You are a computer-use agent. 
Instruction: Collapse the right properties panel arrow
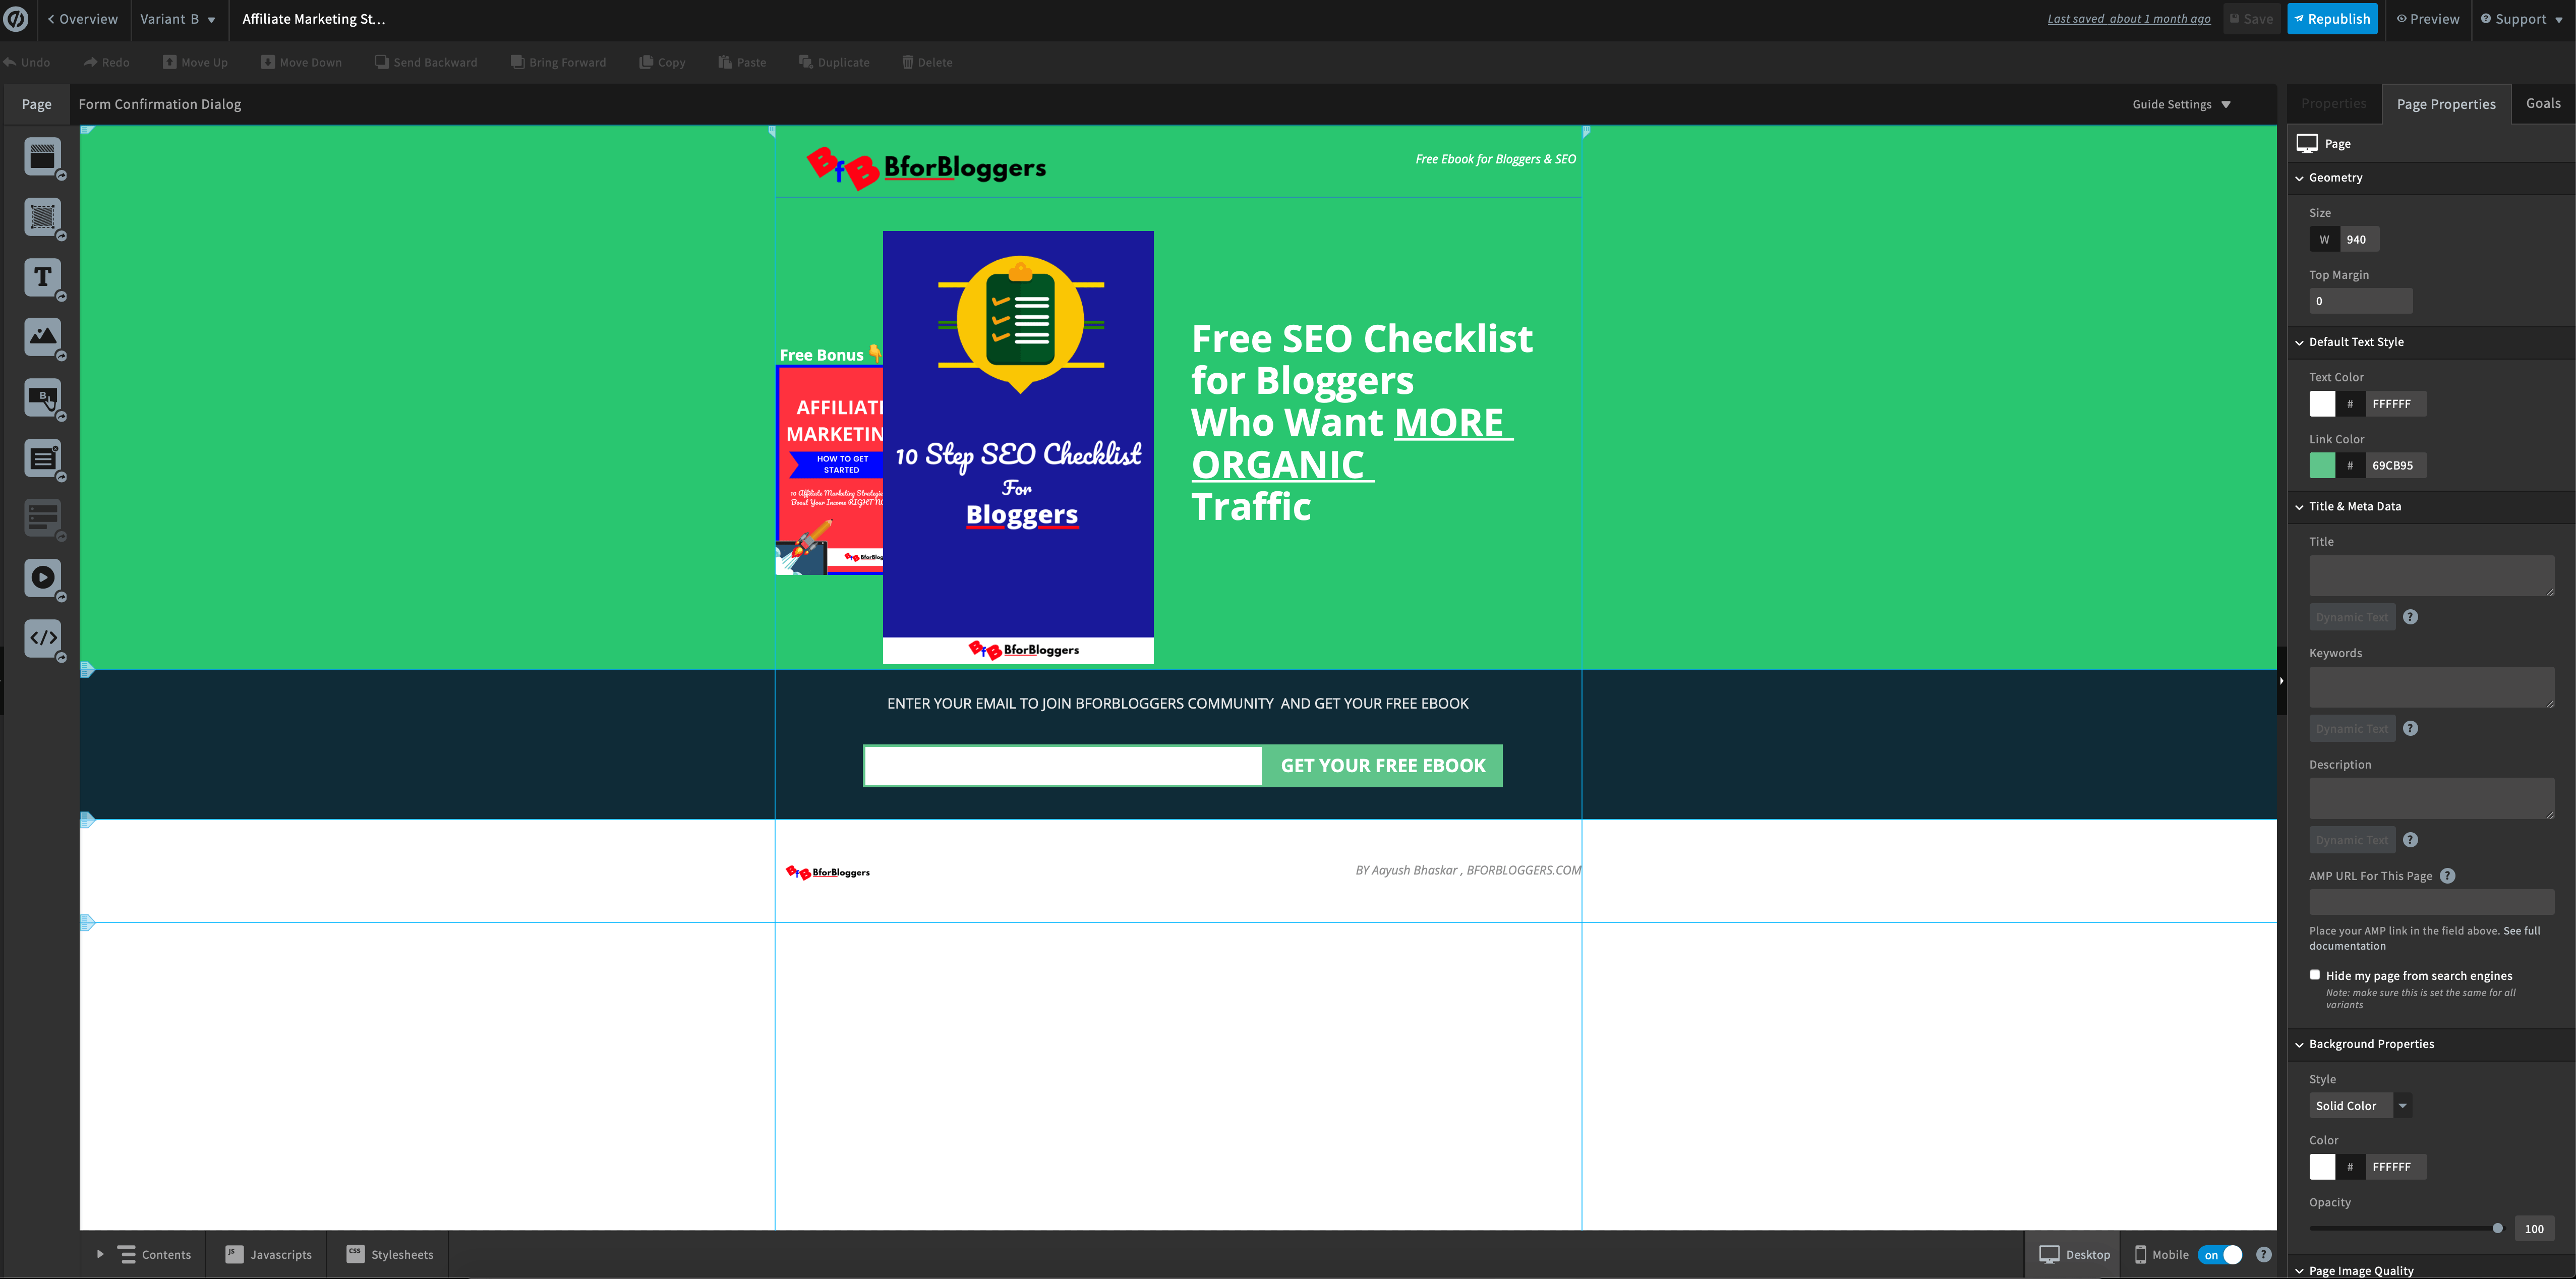click(2282, 680)
